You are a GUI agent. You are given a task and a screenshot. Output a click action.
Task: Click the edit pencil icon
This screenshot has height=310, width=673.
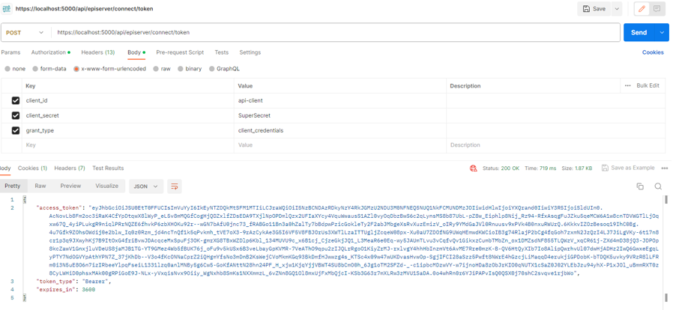[642, 9]
